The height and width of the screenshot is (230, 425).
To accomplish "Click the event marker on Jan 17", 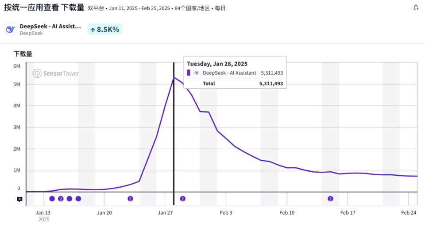I will click(x=78, y=199).
